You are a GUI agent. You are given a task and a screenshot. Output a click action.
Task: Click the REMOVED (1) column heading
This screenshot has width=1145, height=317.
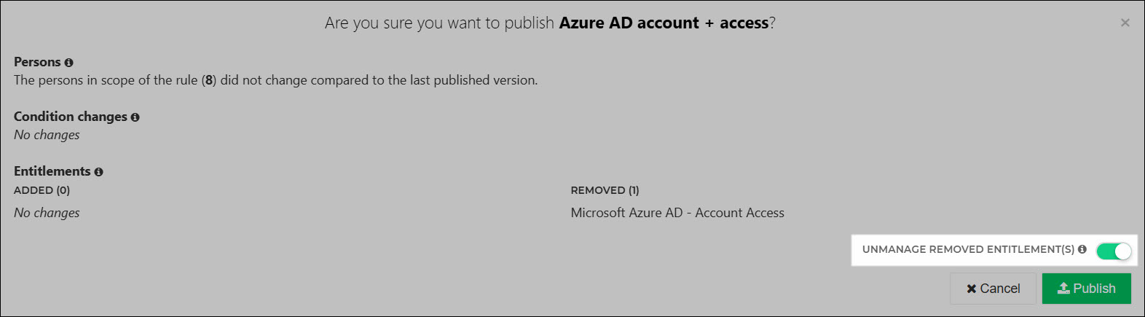(605, 190)
